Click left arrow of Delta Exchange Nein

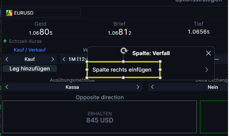[x=152, y=87]
